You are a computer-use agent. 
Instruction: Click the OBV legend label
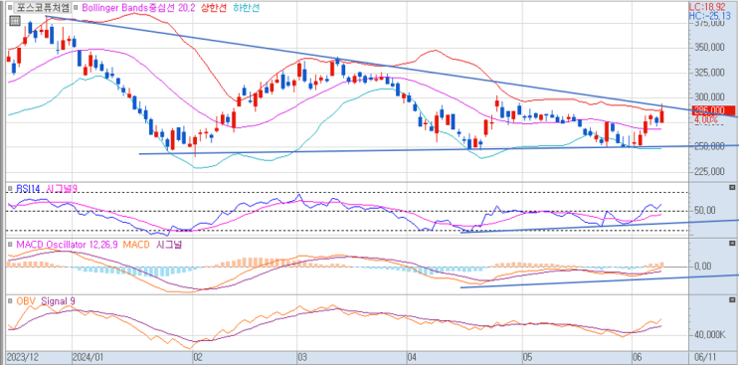coord(26,301)
